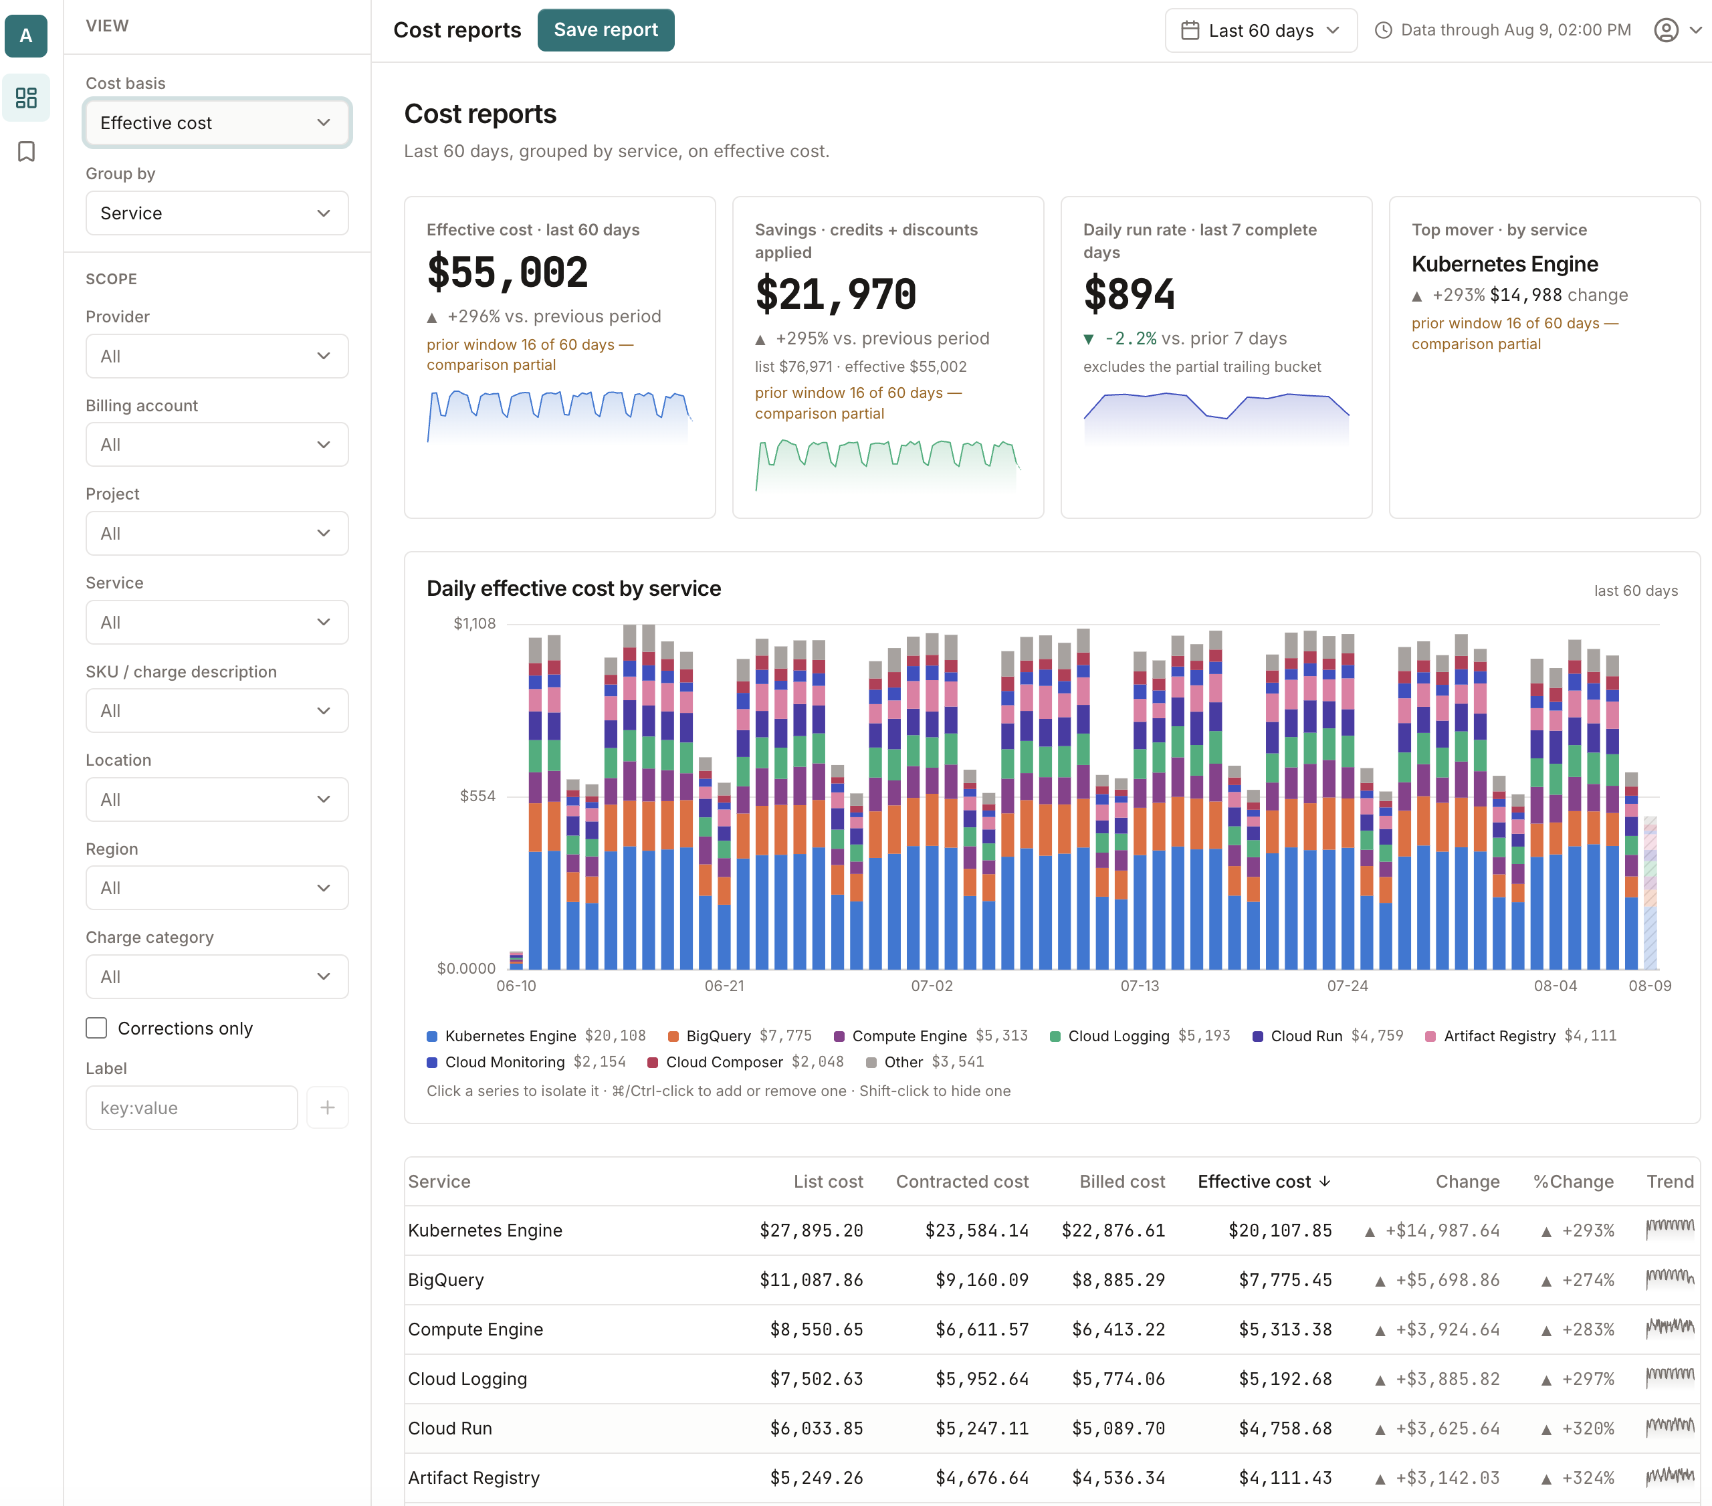Select the BigQuery row name
Screen dimensions: 1712x1506
coord(445,1279)
